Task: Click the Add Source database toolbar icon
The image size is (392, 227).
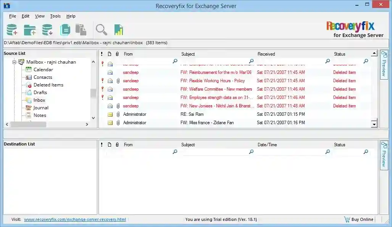Action: coord(12,30)
